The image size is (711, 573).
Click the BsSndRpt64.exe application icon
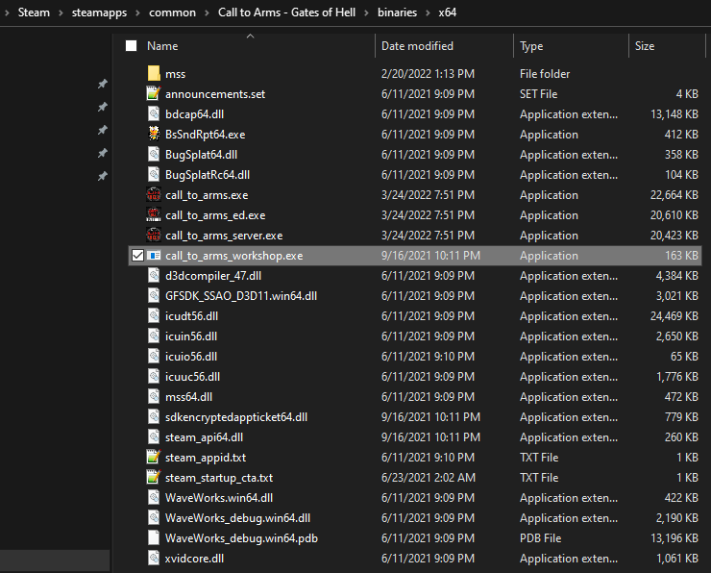(x=154, y=134)
